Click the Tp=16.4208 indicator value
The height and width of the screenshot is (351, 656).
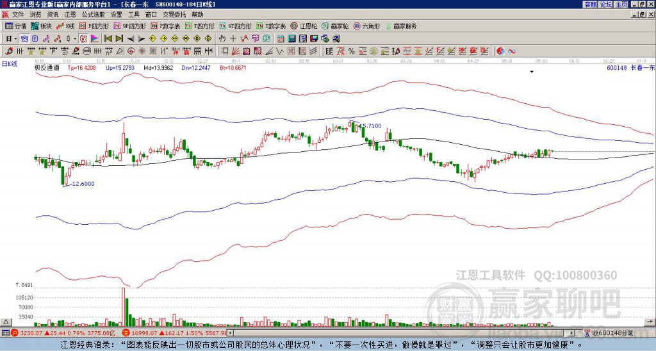[x=81, y=67]
